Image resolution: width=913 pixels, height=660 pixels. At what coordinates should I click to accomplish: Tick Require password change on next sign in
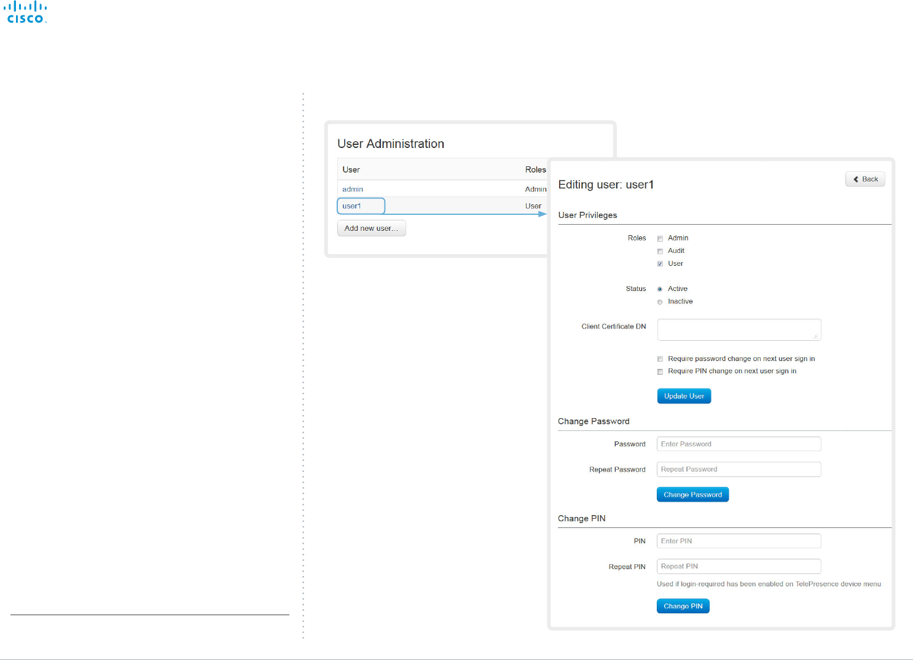(x=660, y=359)
